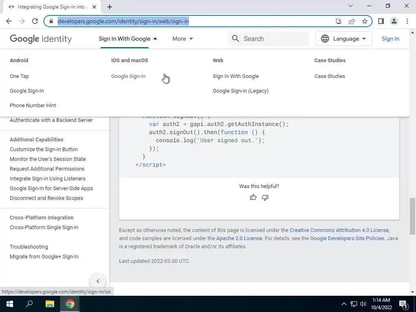This screenshot has height=312, width=416.
Task: Open the notification center icon
Action: coord(403,304)
